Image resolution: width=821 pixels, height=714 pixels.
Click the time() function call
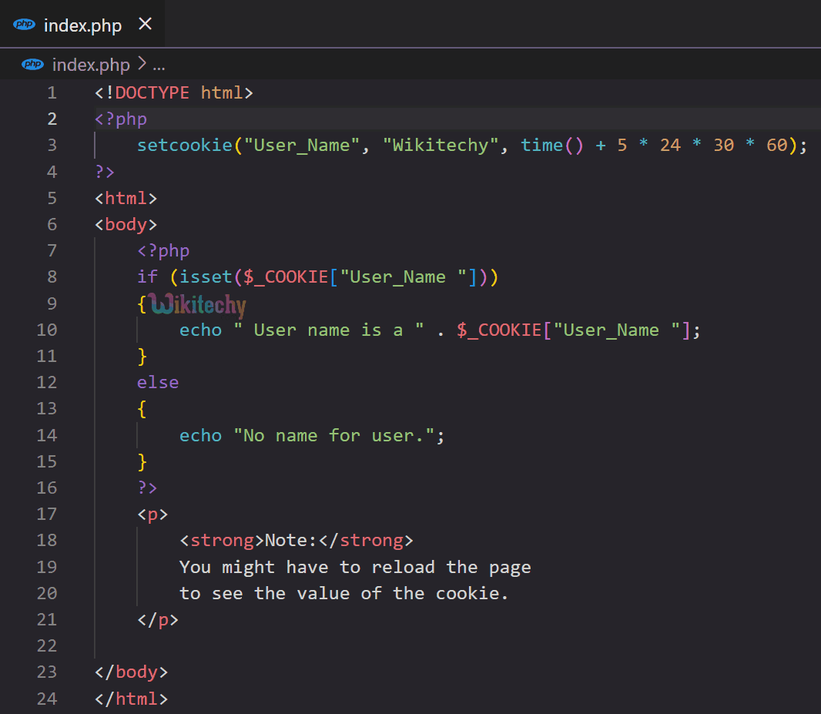coord(541,145)
